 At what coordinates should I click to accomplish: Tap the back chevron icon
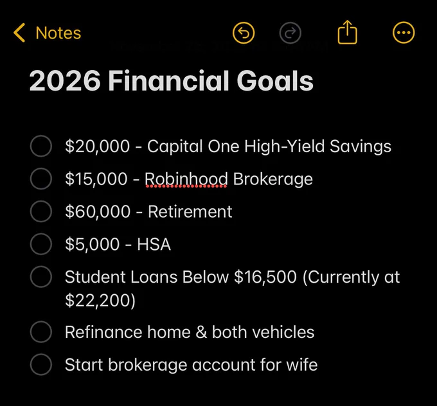[19, 33]
